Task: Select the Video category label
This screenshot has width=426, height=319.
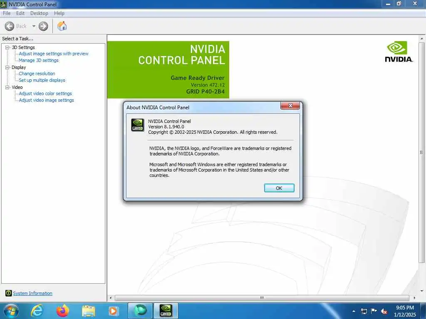Action: pos(17,87)
